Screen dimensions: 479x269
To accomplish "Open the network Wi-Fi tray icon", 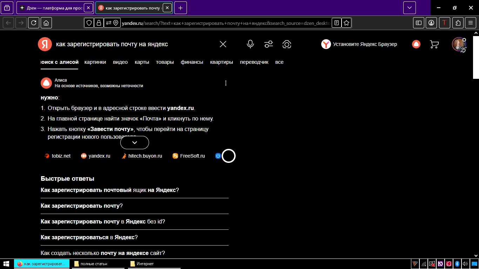I will [424, 264].
